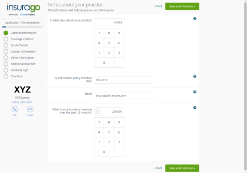Go to Contact Information step

point(23,51)
